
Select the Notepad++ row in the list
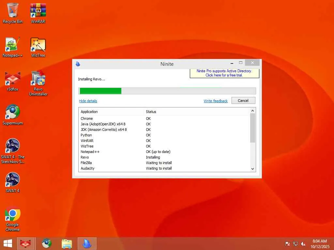164,152
